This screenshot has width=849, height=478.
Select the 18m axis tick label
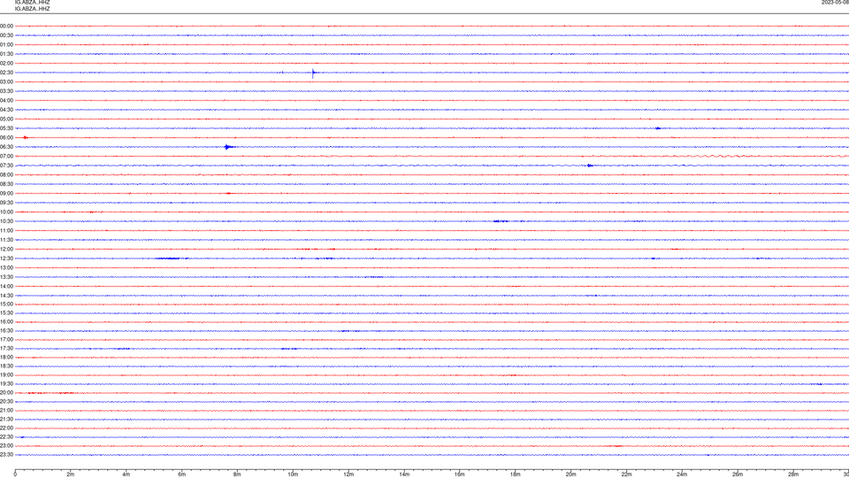click(x=515, y=474)
